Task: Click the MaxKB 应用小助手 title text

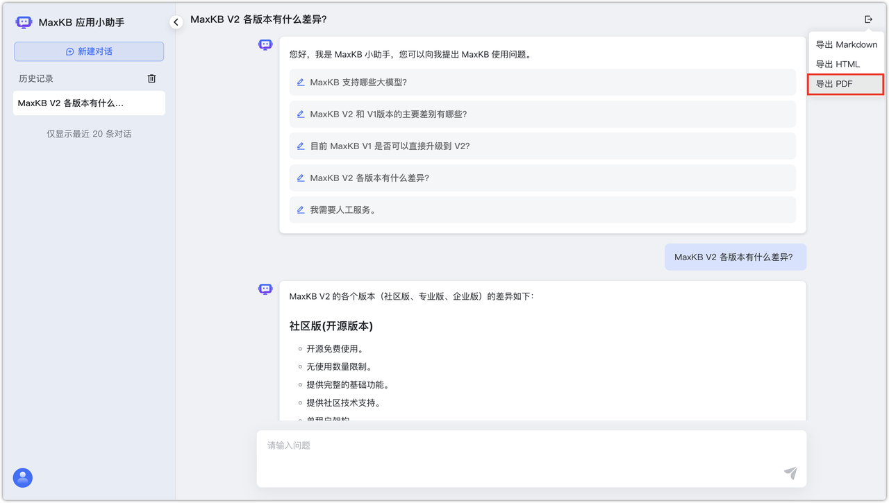Action: coord(81,22)
